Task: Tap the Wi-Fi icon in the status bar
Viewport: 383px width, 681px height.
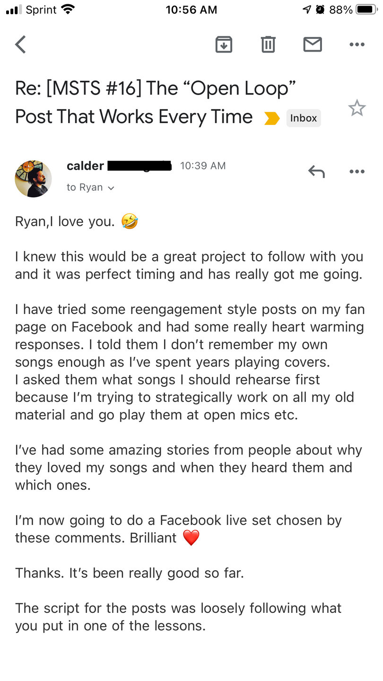Action: tap(69, 9)
